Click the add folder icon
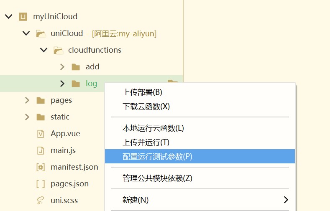The image size is (330, 211). 76,67
